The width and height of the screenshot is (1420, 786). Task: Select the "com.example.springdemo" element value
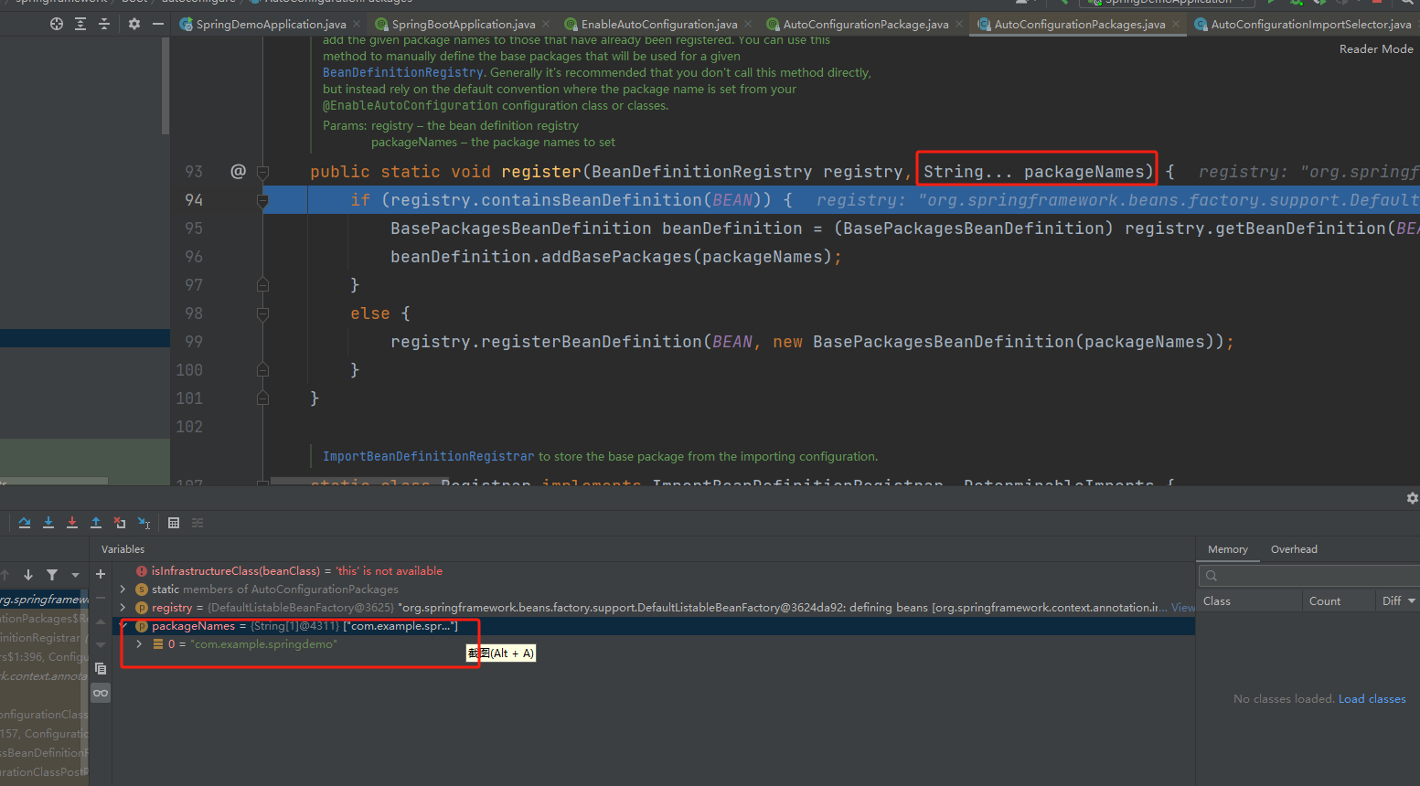263,644
